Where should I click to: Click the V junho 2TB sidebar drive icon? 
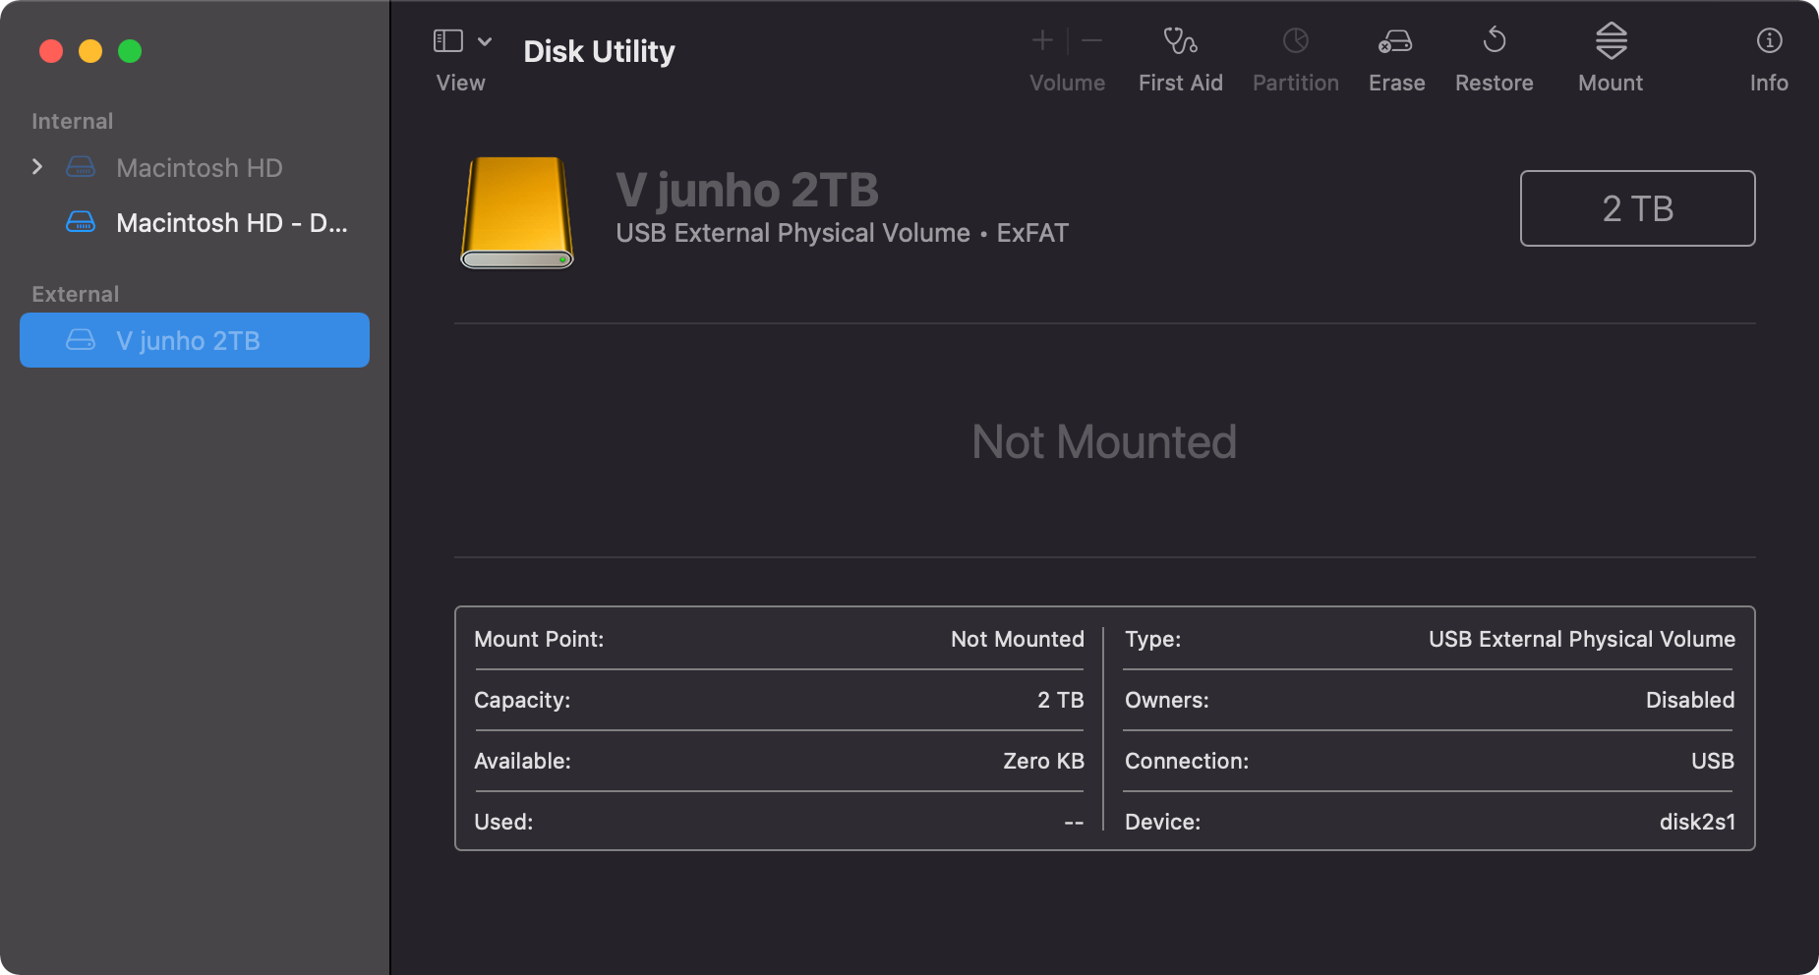click(81, 340)
